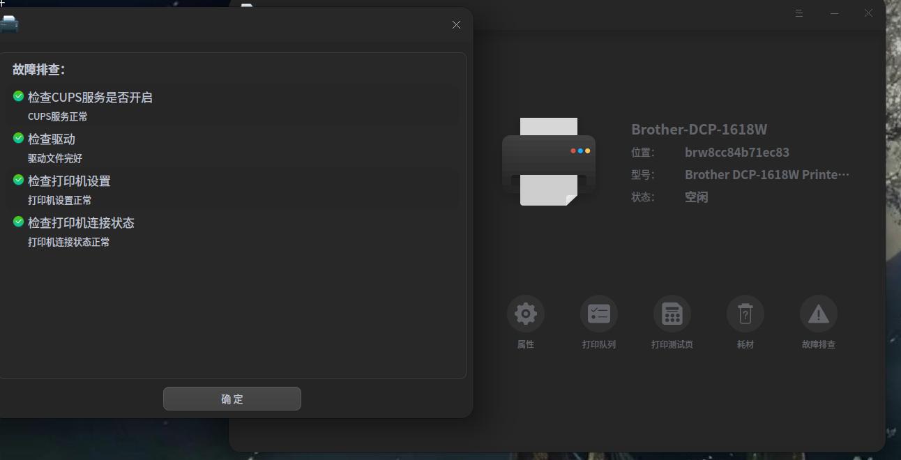The height and width of the screenshot is (460, 901).
Task: Close the troubleshooting dialog with the X
Action: pyautogui.click(x=456, y=24)
